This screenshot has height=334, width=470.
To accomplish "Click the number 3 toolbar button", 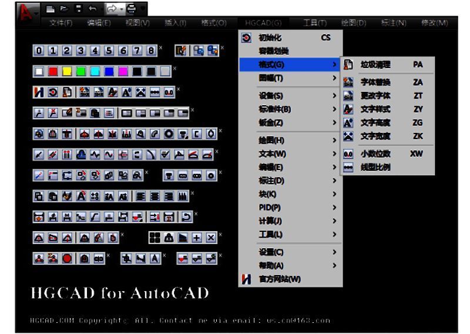I will click(x=81, y=50).
